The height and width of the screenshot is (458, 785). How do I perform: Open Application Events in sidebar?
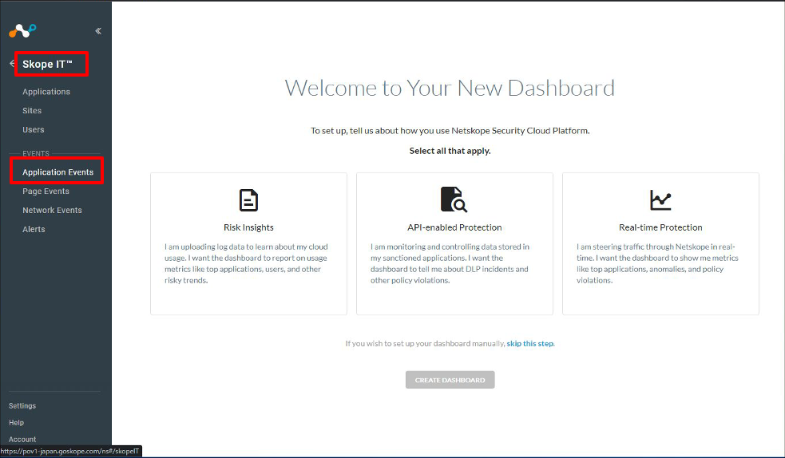click(57, 172)
